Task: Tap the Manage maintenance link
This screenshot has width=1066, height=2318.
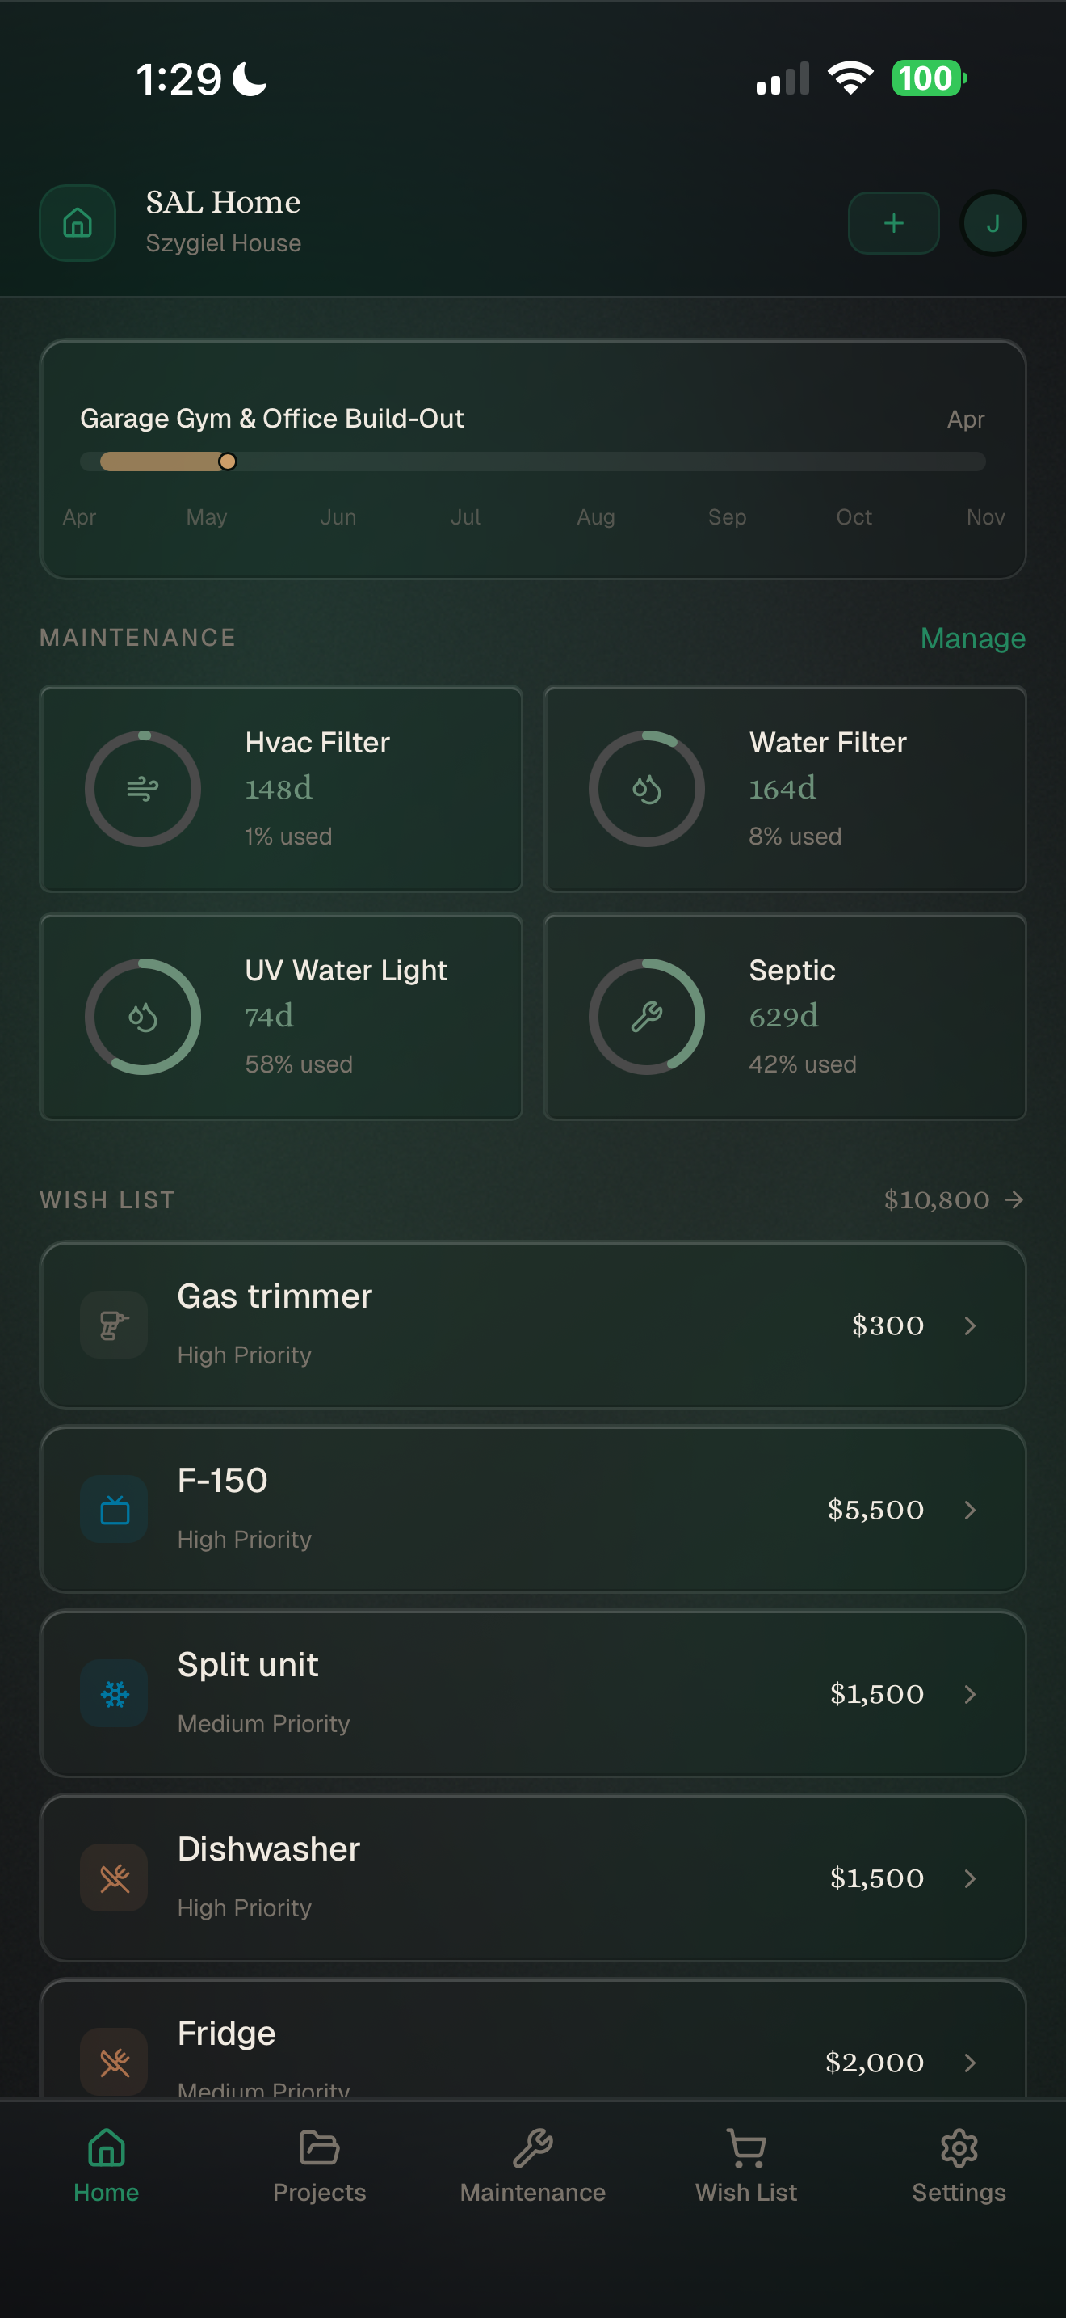Action: [x=972, y=638]
